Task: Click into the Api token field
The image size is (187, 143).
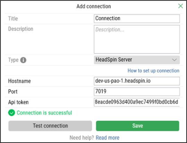Action: point(137,102)
